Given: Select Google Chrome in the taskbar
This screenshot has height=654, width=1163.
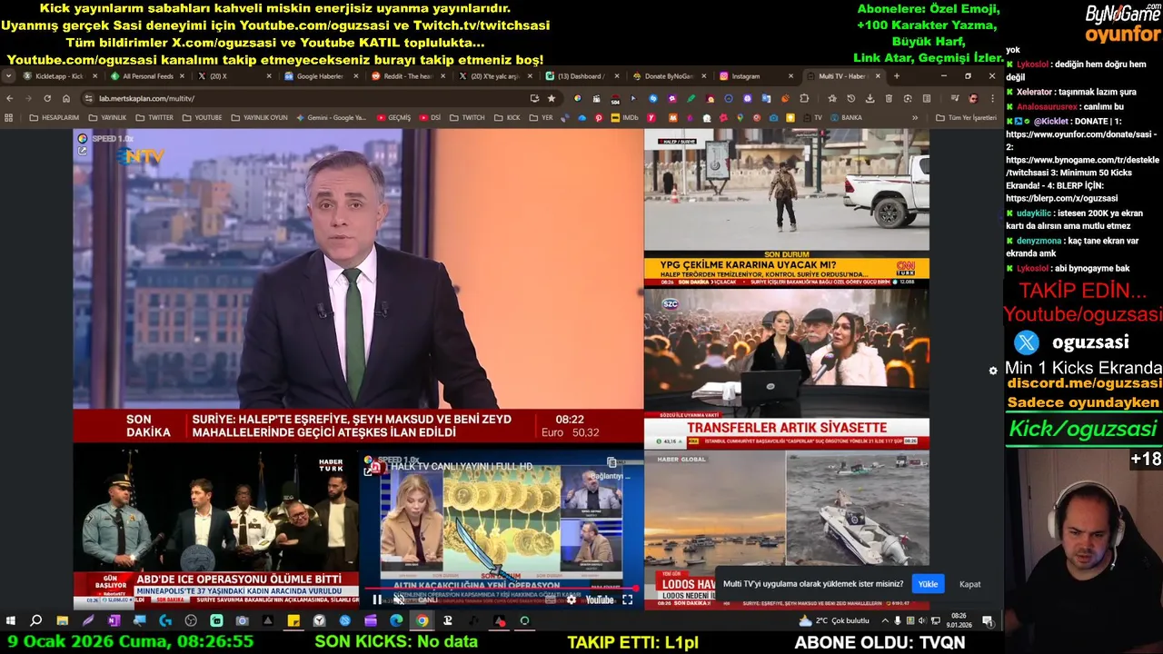Looking at the screenshot, I should [x=422, y=621].
